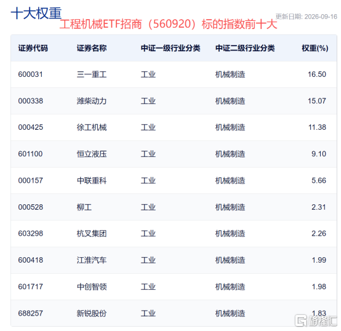
Task: Click stock code 000338
Action: click(31, 101)
